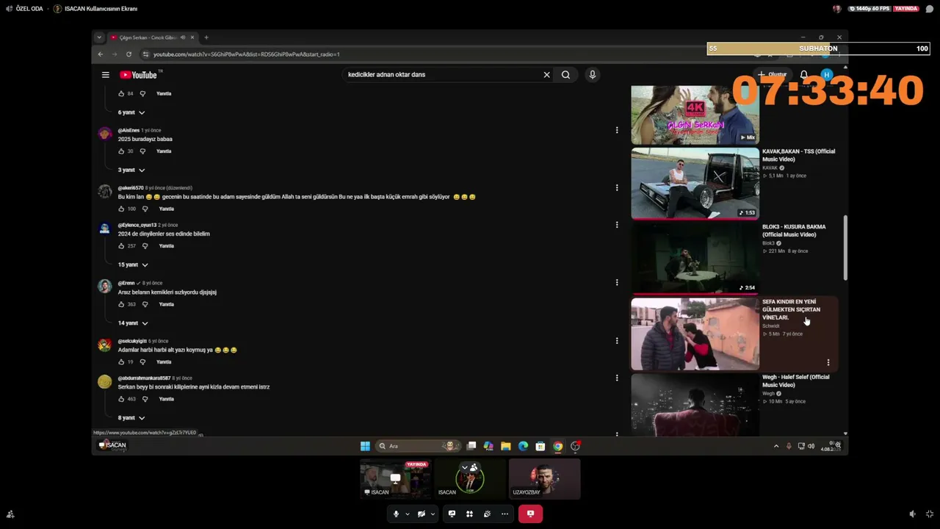This screenshot has width=940, height=529.
Task: Open the activities grid in call controls
Action: (x=469, y=514)
